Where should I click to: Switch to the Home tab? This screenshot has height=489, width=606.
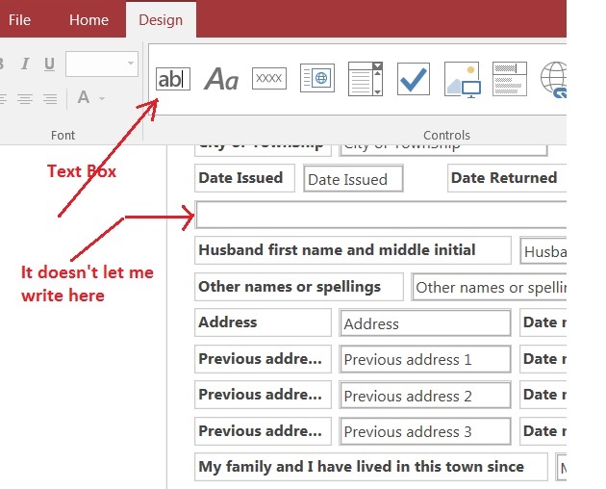point(88,20)
